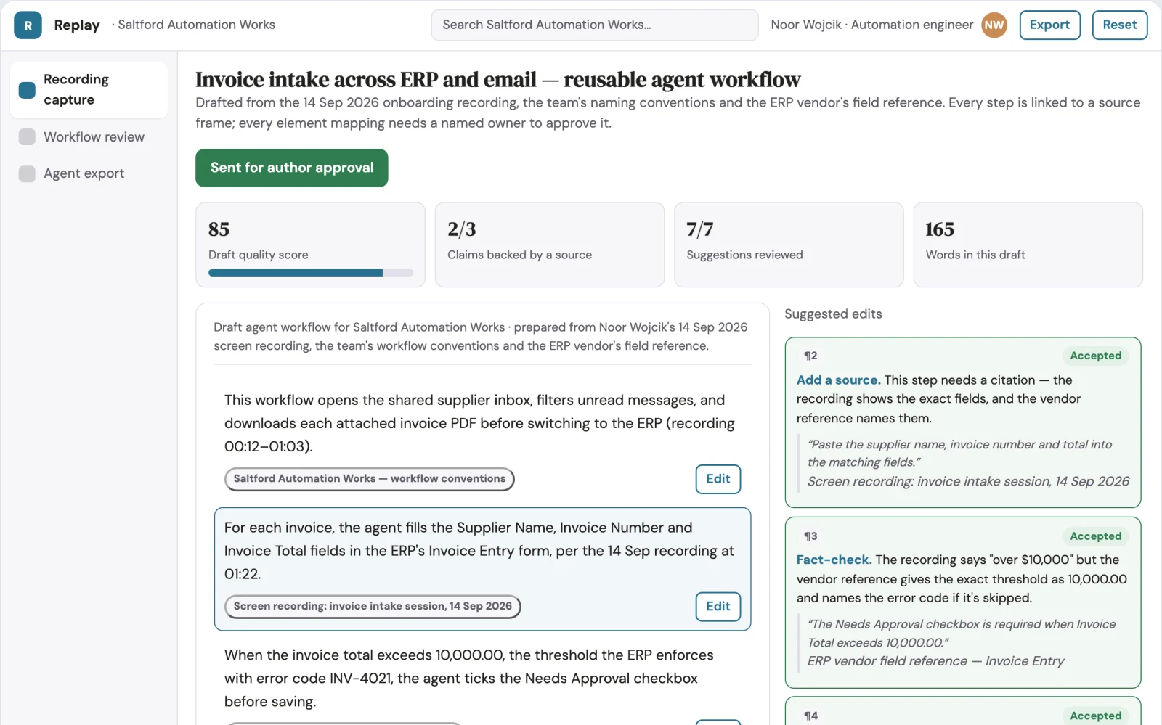Click the 'Invoice intake across ERP and email' title

coord(497,79)
